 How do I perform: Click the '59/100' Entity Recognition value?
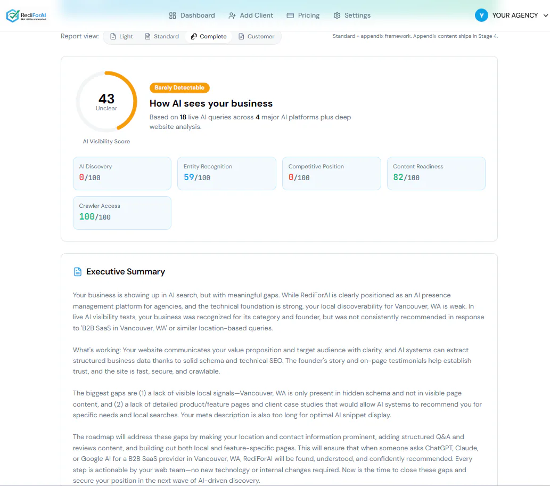(197, 177)
